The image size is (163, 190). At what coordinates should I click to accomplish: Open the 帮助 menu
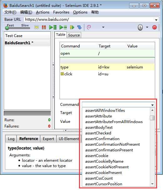[x=95, y=12]
